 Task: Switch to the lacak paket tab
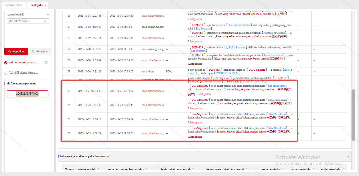coord(37,5)
